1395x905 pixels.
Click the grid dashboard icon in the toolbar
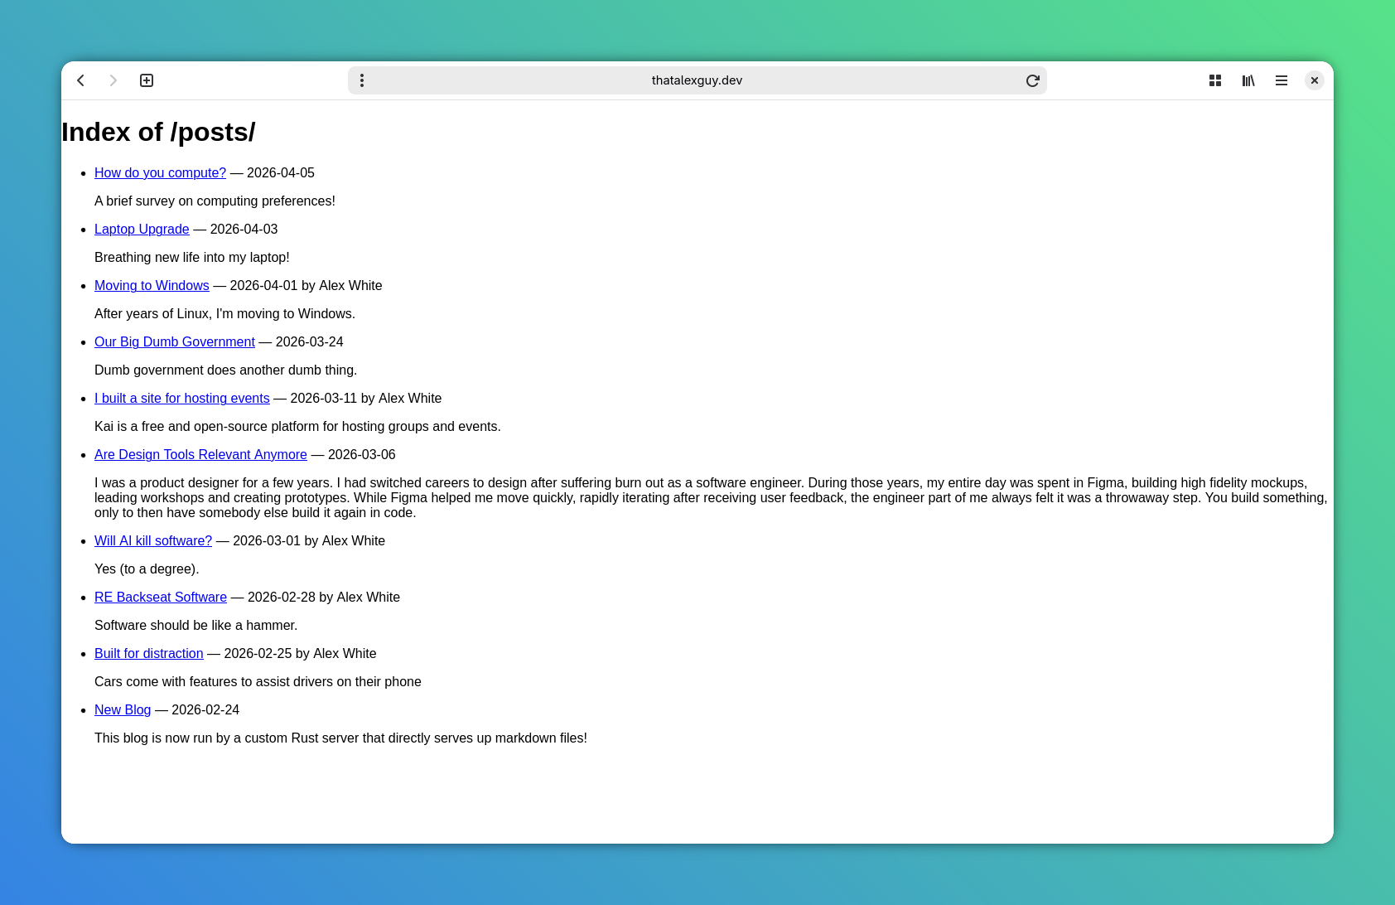click(1215, 80)
